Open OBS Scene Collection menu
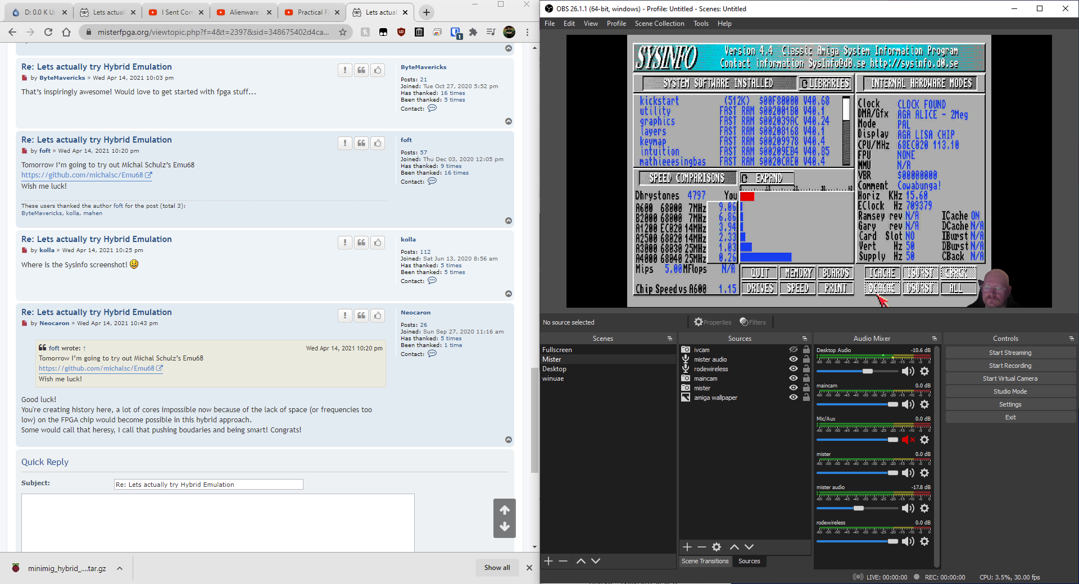The height and width of the screenshot is (584, 1079). (659, 24)
